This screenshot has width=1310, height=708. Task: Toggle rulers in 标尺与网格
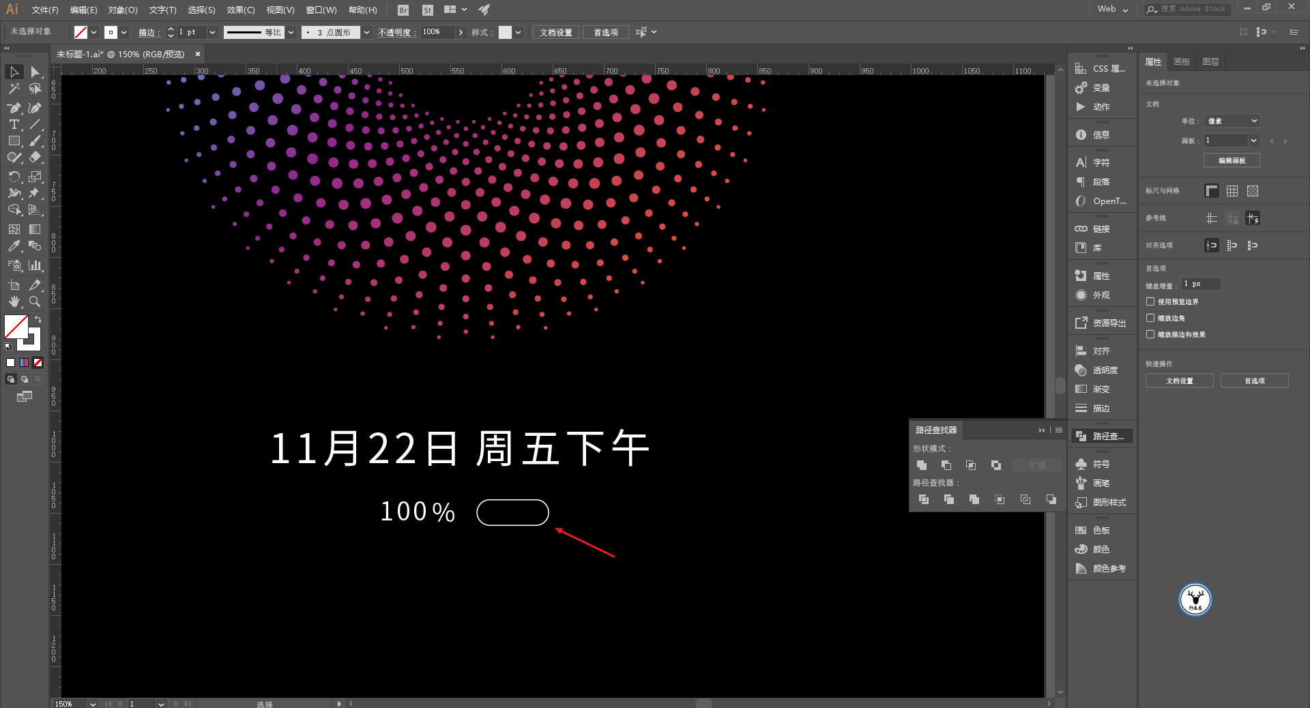[x=1212, y=191]
